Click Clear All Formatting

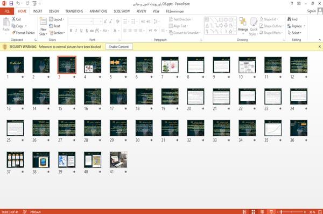(x=117, y=21)
